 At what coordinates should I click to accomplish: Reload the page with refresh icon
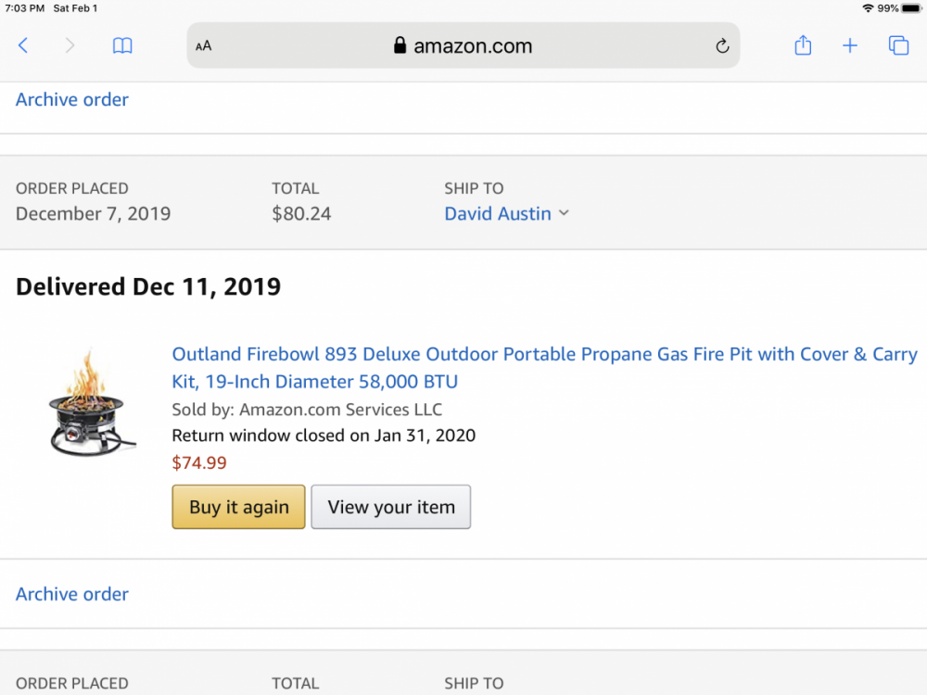click(722, 46)
